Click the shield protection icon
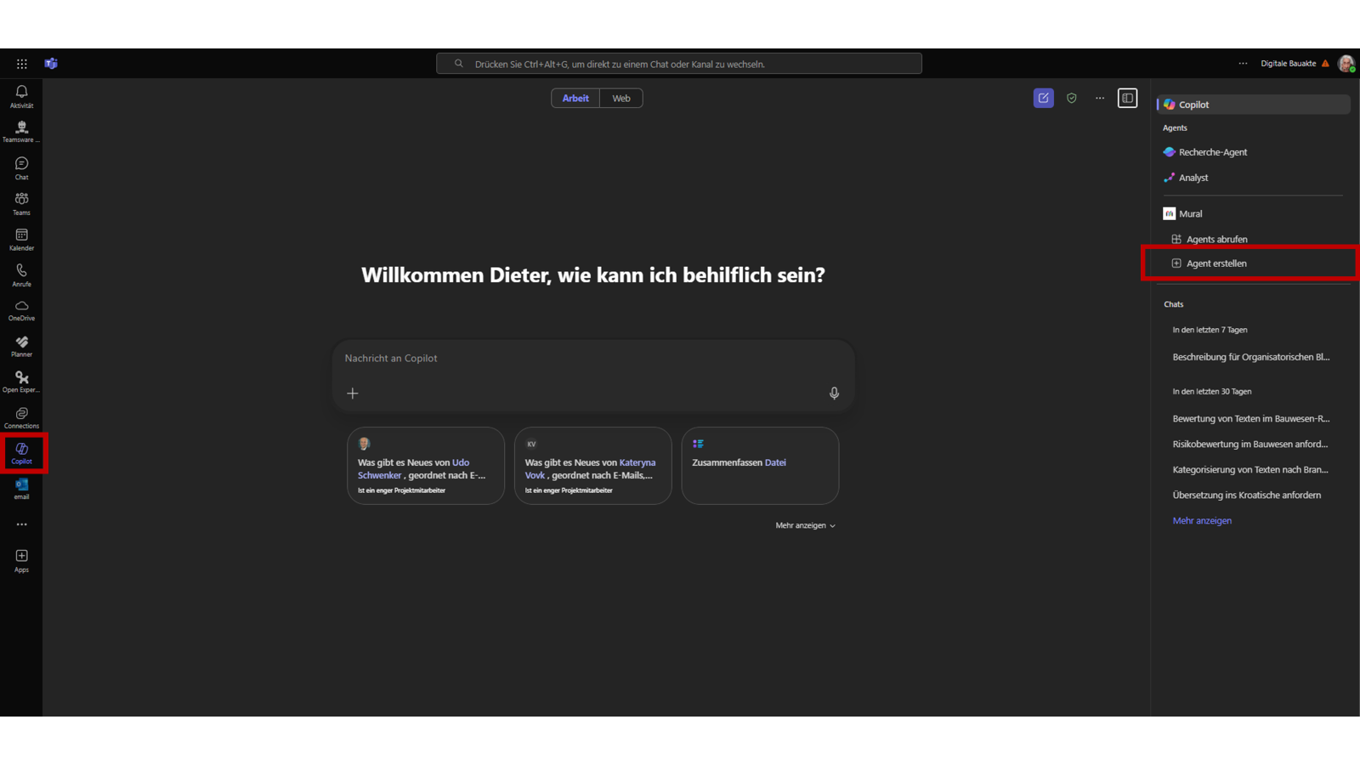Screen dimensions: 1360x765 tap(1072, 99)
